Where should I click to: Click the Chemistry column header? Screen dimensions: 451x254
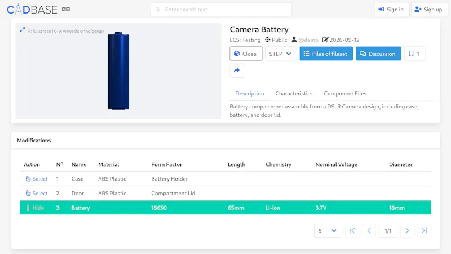click(278, 164)
